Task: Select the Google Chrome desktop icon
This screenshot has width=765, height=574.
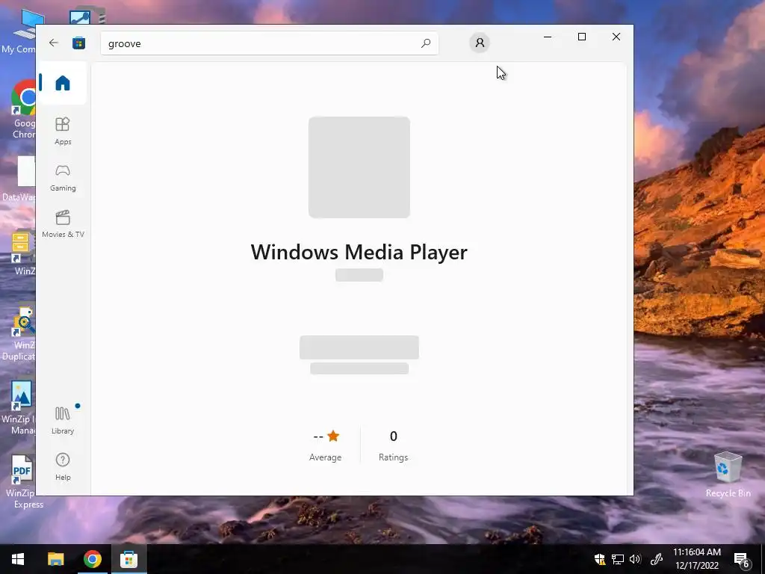Action: pos(22,111)
